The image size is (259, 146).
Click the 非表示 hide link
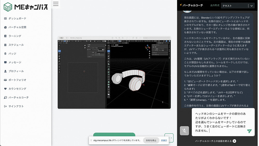pyautogui.click(x=164, y=140)
